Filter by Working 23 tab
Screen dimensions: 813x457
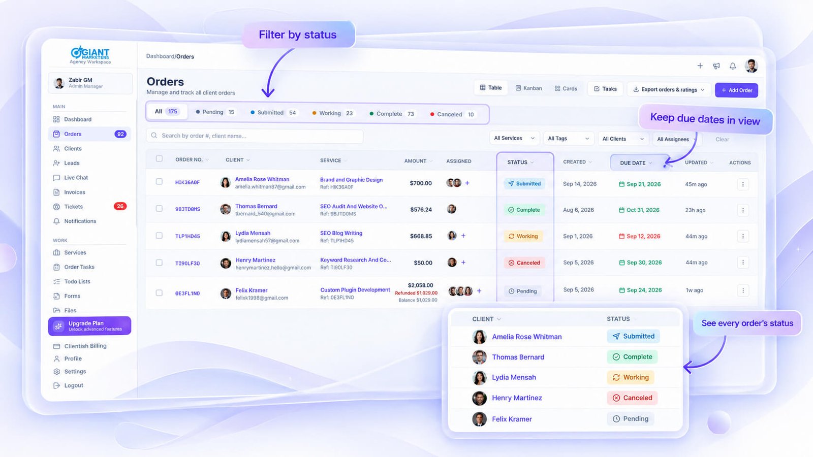point(332,113)
